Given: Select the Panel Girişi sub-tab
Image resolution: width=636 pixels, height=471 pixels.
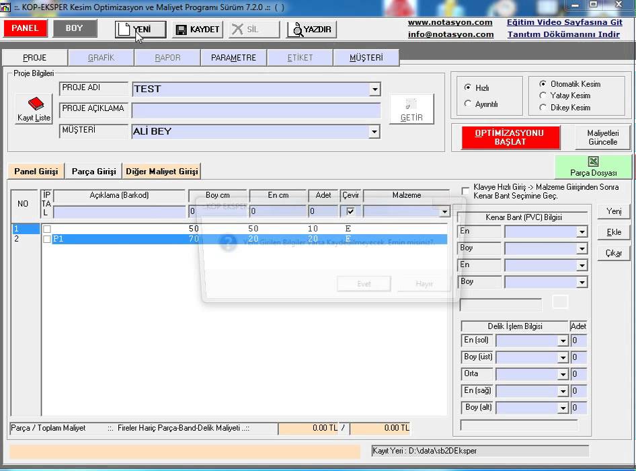Looking at the screenshot, I should 36,172.
